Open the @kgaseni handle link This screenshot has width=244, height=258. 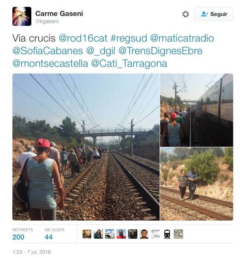coord(47,21)
